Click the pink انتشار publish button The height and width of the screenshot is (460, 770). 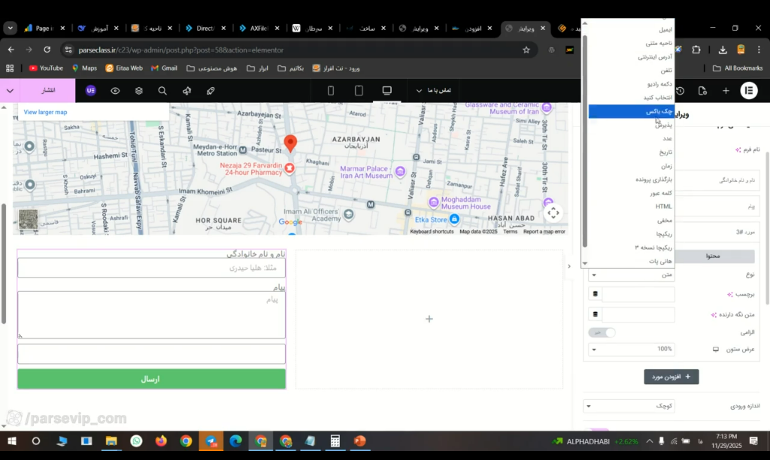click(x=48, y=90)
